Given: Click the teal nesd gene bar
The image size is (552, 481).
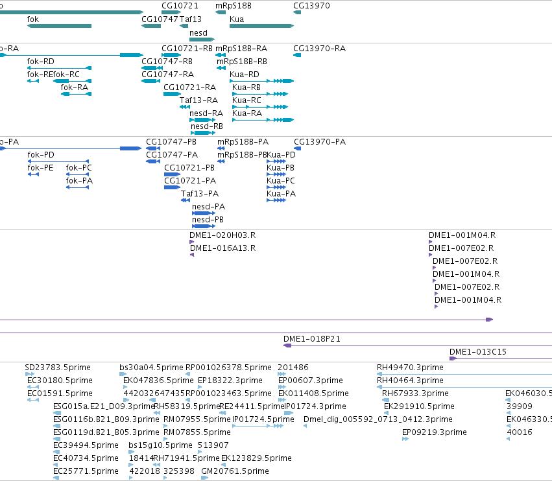Looking at the screenshot, I should pos(202,40).
